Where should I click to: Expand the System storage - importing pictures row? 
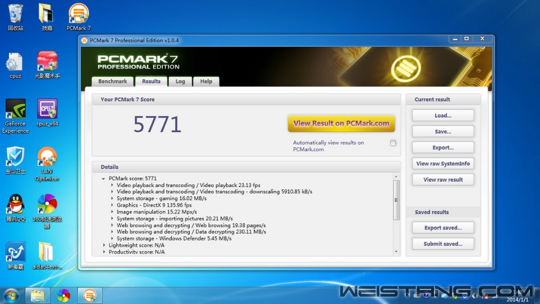click(x=112, y=218)
